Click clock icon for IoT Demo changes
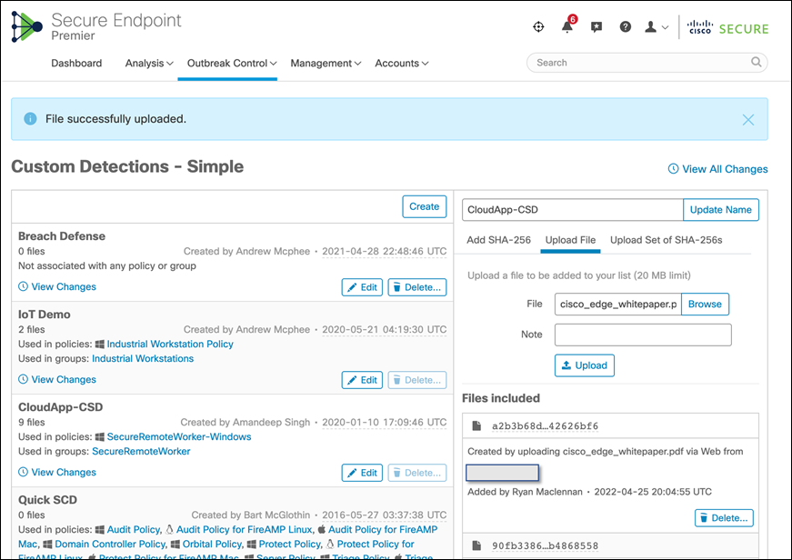The width and height of the screenshot is (792, 560). pyautogui.click(x=24, y=379)
